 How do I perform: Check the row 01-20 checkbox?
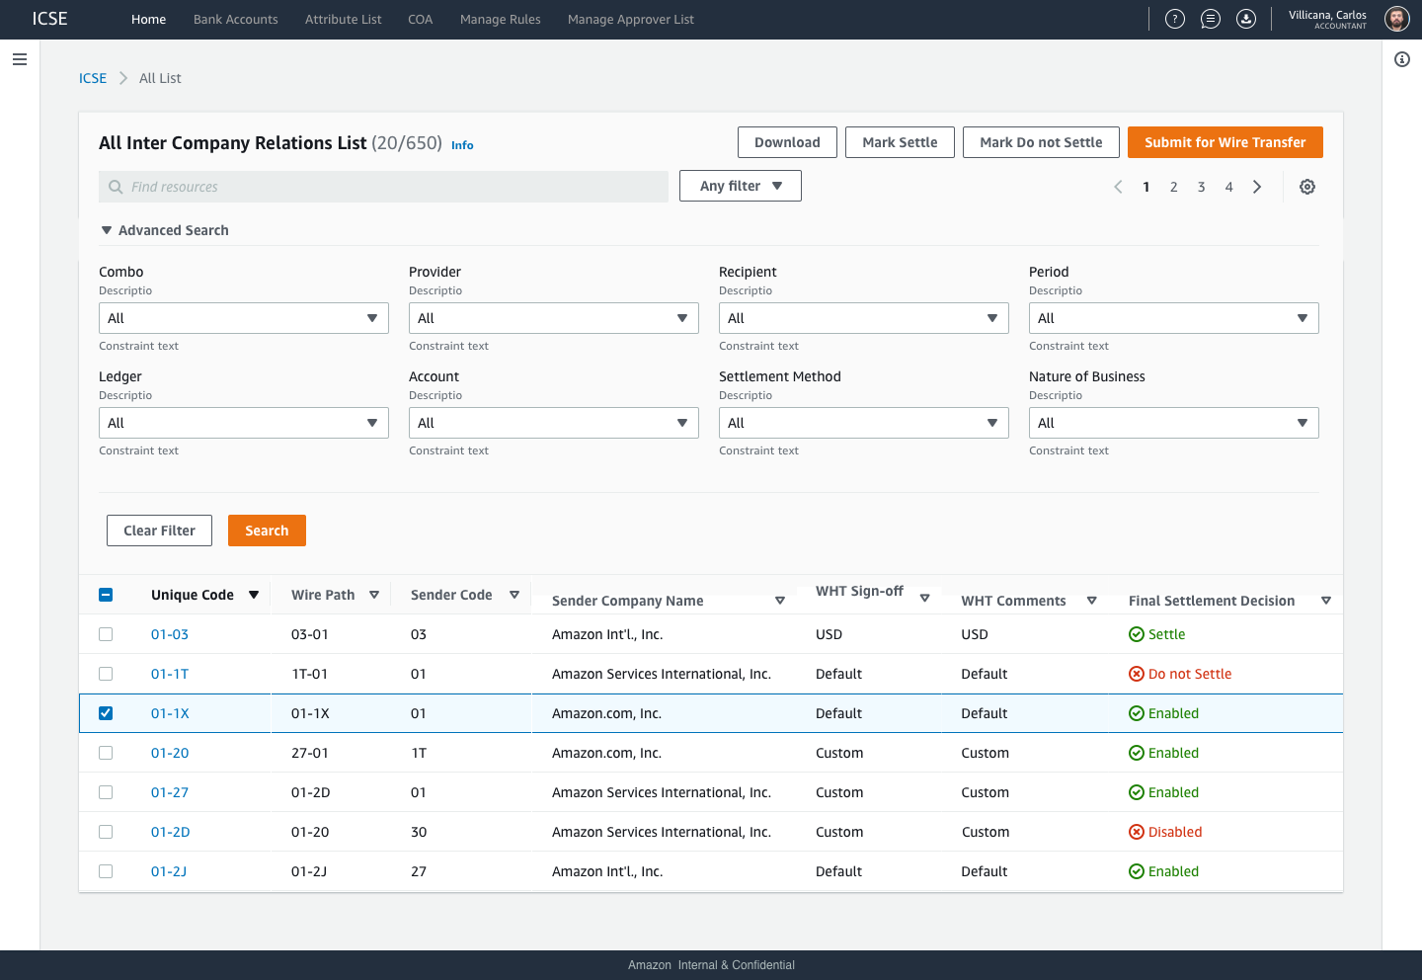click(x=106, y=753)
